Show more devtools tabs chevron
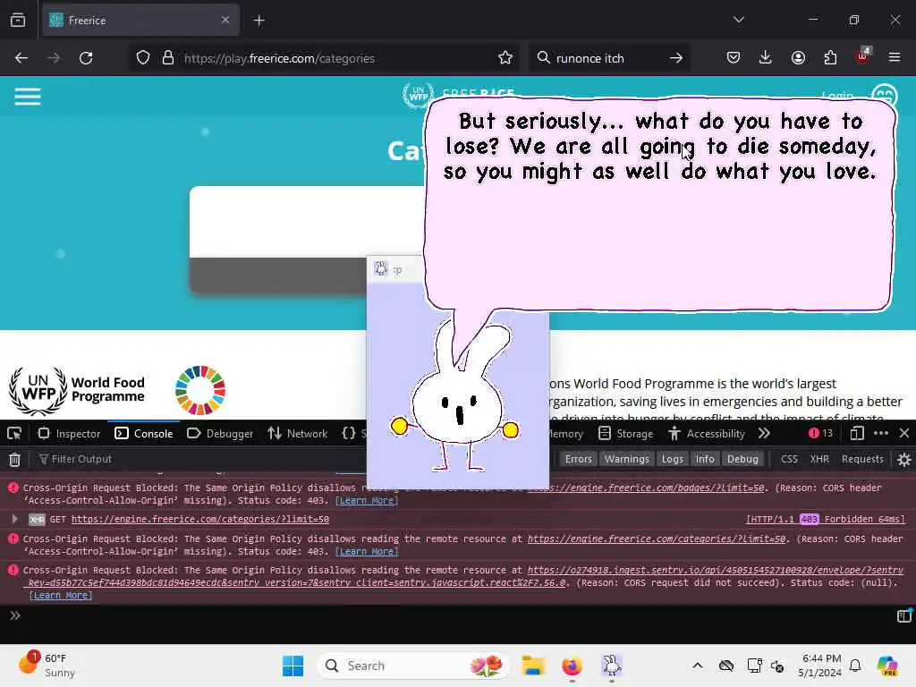Image resolution: width=916 pixels, height=687 pixels. tap(764, 434)
